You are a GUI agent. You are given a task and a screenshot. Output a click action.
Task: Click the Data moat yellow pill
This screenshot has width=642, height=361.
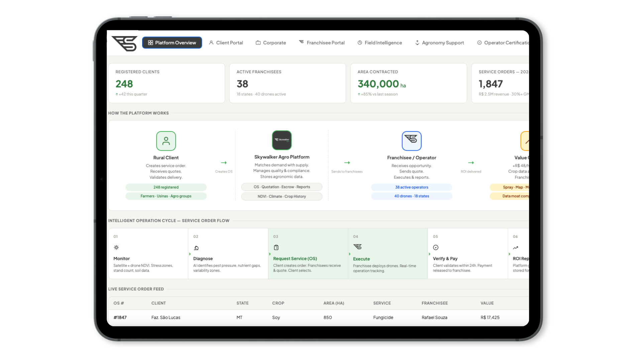click(x=510, y=196)
